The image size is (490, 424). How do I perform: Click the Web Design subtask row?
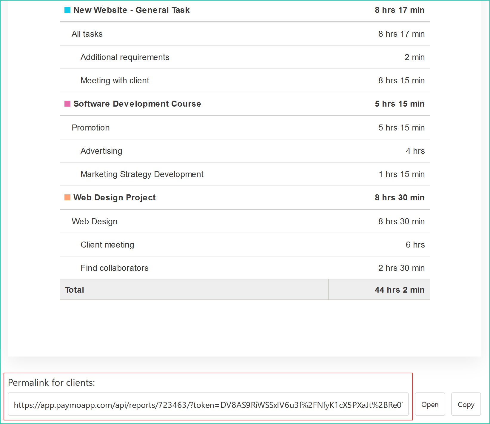94,221
